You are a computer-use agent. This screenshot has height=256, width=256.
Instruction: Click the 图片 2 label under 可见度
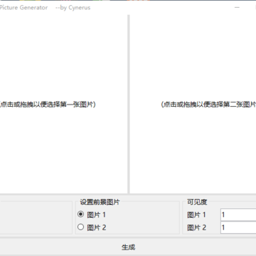pyautogui.click(x=196, y=228)
